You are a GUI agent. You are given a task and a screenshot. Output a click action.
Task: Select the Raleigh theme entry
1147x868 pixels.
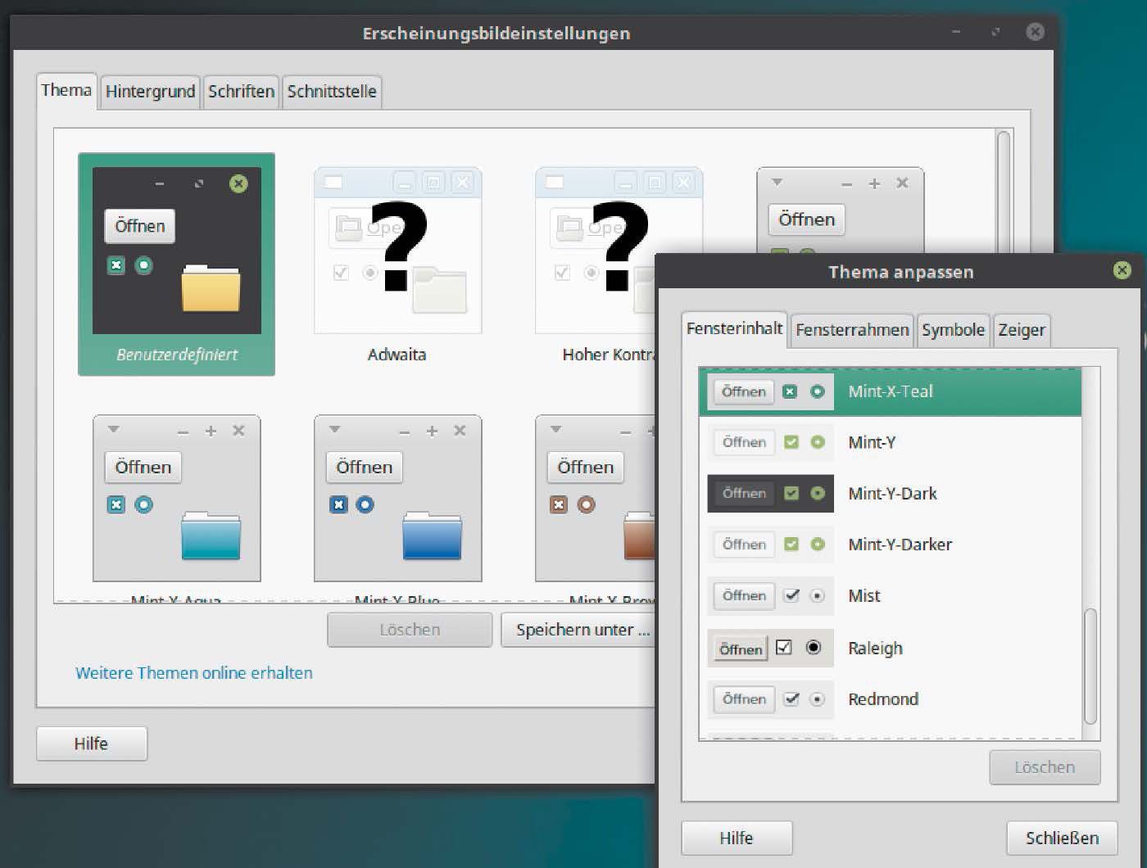coord(891,648)
